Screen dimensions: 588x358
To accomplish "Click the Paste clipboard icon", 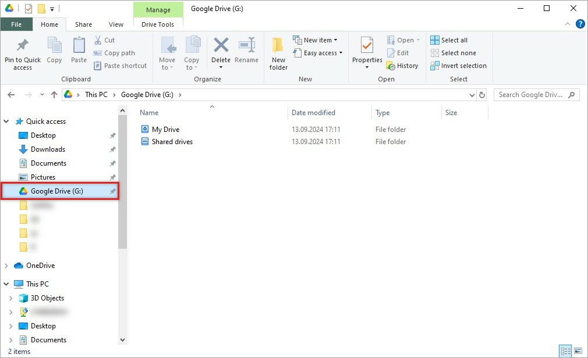I will click(x=79, y=45).
